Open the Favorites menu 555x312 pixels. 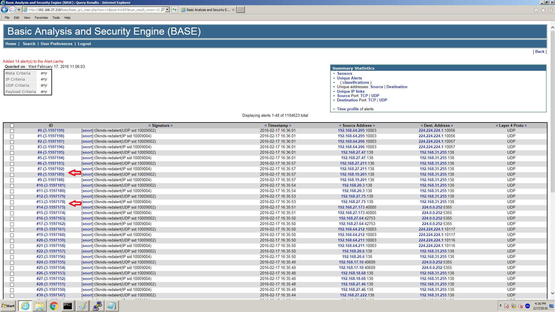pos(41,18)
